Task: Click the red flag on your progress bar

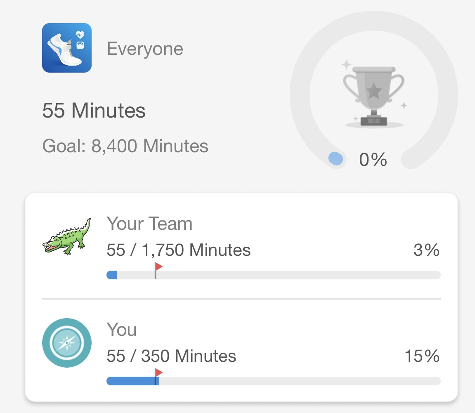Action: [x=158, y=373]
